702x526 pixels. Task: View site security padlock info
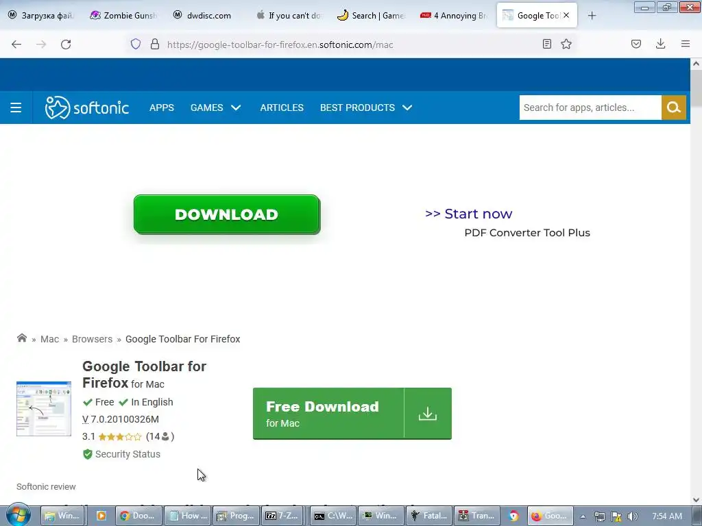coord(155,44)
